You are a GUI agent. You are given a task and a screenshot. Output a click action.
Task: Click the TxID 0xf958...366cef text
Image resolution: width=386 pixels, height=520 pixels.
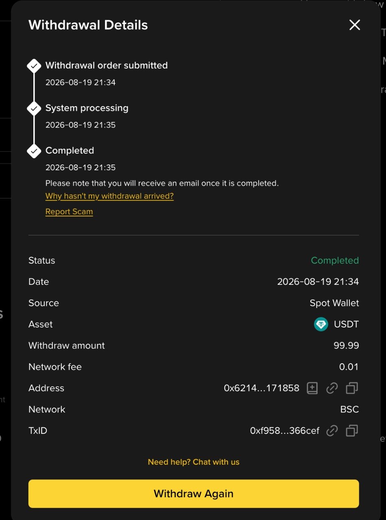tap(285, 431)
